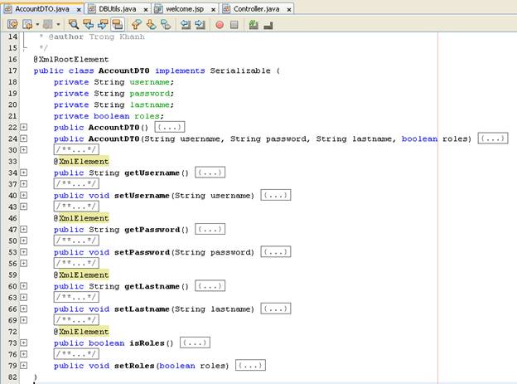Expand the Javadoc fold at line 76
Image resolution: width=517 pixels, height=384 pixels.
point(23,354)
